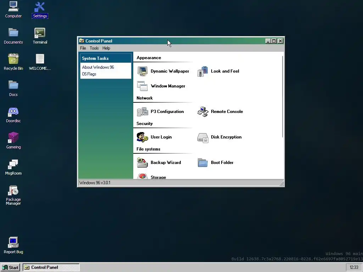The image size is (363, 272).
Task: Click the Start button
Action: pos(10,267)
